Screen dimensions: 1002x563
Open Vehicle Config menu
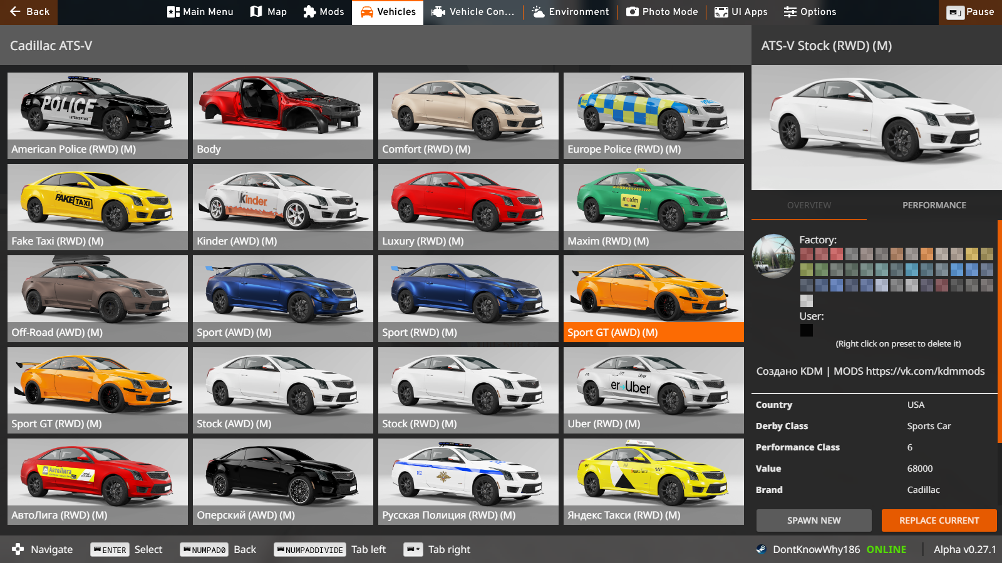[x=473, y=12]
